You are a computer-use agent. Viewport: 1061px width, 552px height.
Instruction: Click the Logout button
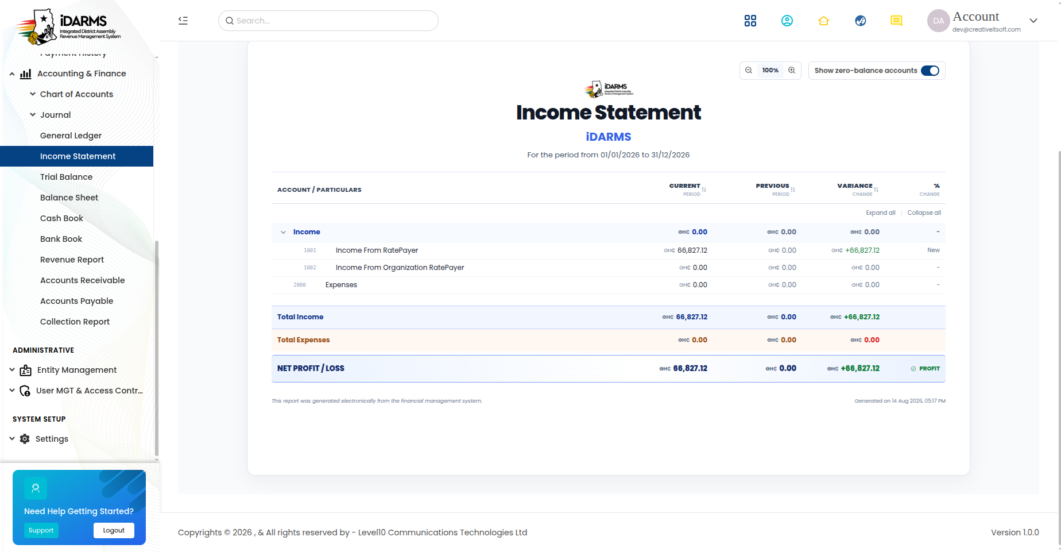(114, 530)
